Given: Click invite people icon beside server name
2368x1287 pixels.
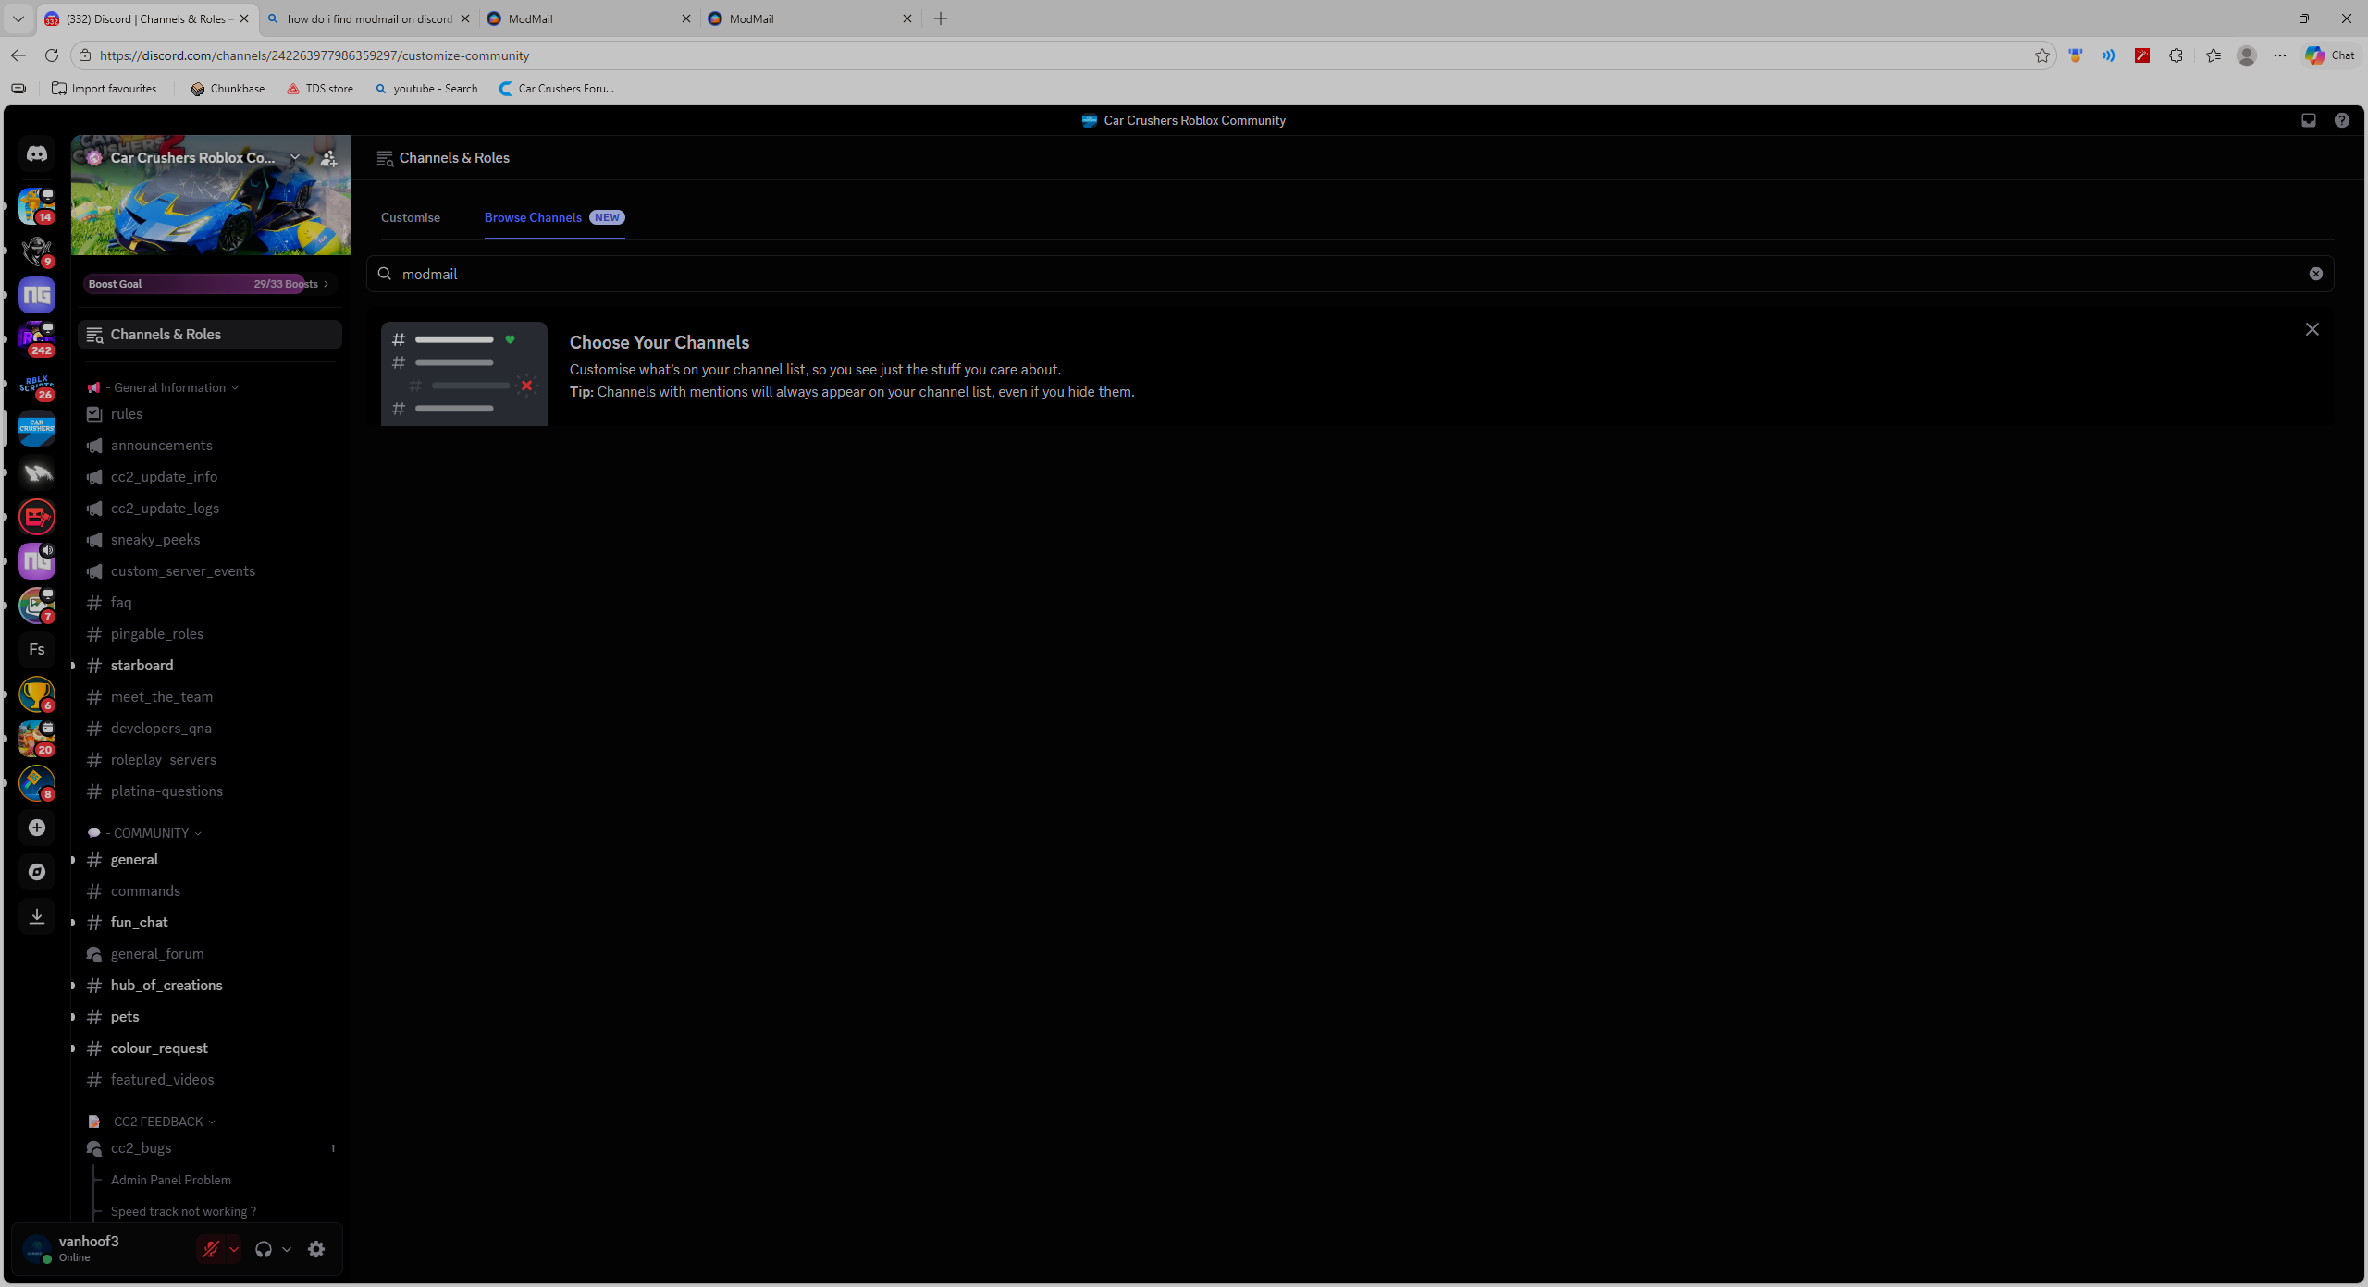Looking at the screenshot, I should pos(328,158).
